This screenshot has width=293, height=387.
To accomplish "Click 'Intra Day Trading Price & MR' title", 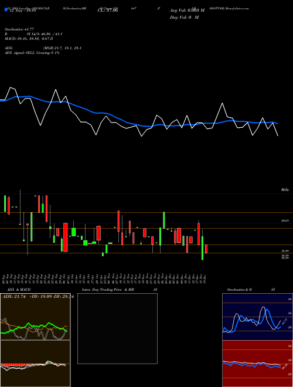I will click(108, 290).
